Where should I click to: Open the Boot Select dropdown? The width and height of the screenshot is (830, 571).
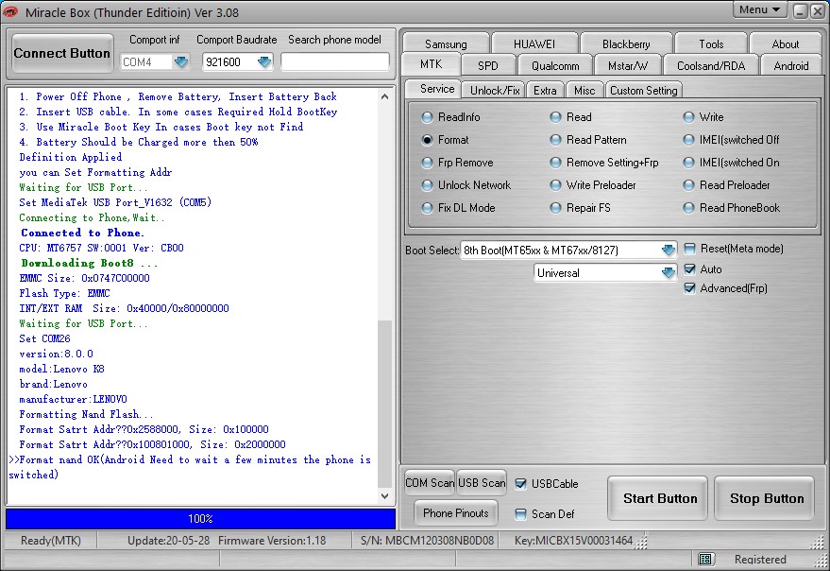668,250
